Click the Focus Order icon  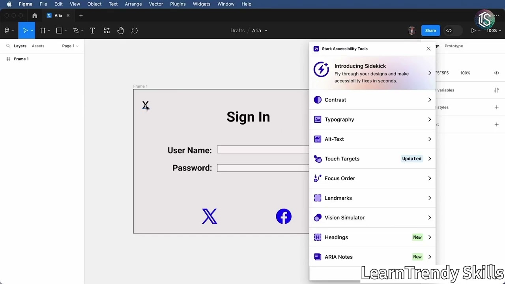pyautogui.click(x=318, y=178)
